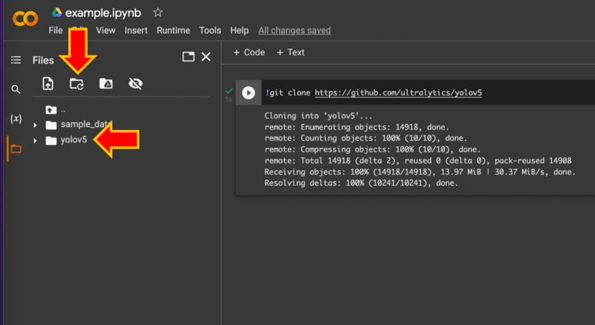Screen dimensions: 595x325
Task: Open the Variables {x} sidebar icon
Action: point(15,119)
